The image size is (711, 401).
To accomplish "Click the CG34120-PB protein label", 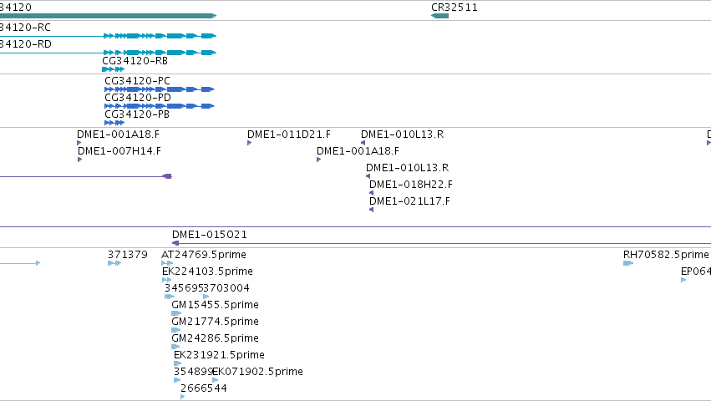I will pyautogui.click(x=137, y=114).
